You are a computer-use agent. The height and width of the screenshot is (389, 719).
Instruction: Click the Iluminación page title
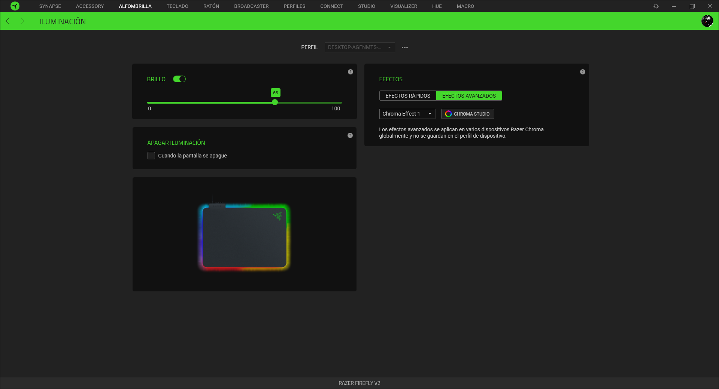[63, 22]
